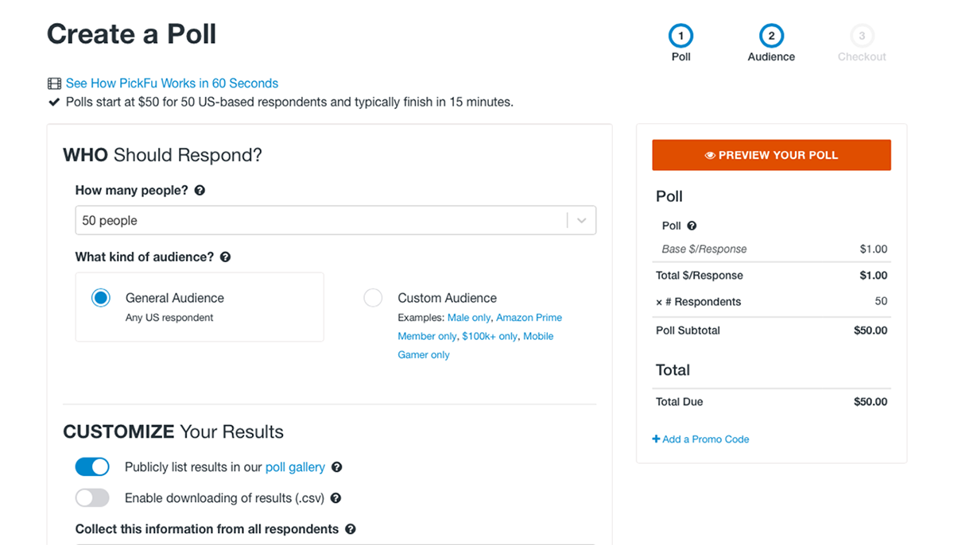
Task: Click the Amazon Prime Member only example link
Action: pyautogui.click(x=529, y=318)
